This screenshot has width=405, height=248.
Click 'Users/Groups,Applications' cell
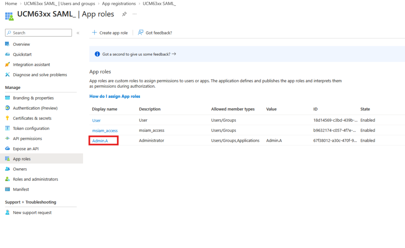click(x=235, y=141)
